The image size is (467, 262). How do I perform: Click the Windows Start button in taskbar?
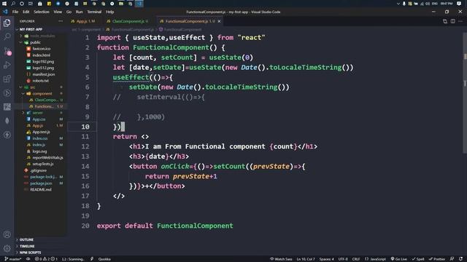[x=4, y=4]
